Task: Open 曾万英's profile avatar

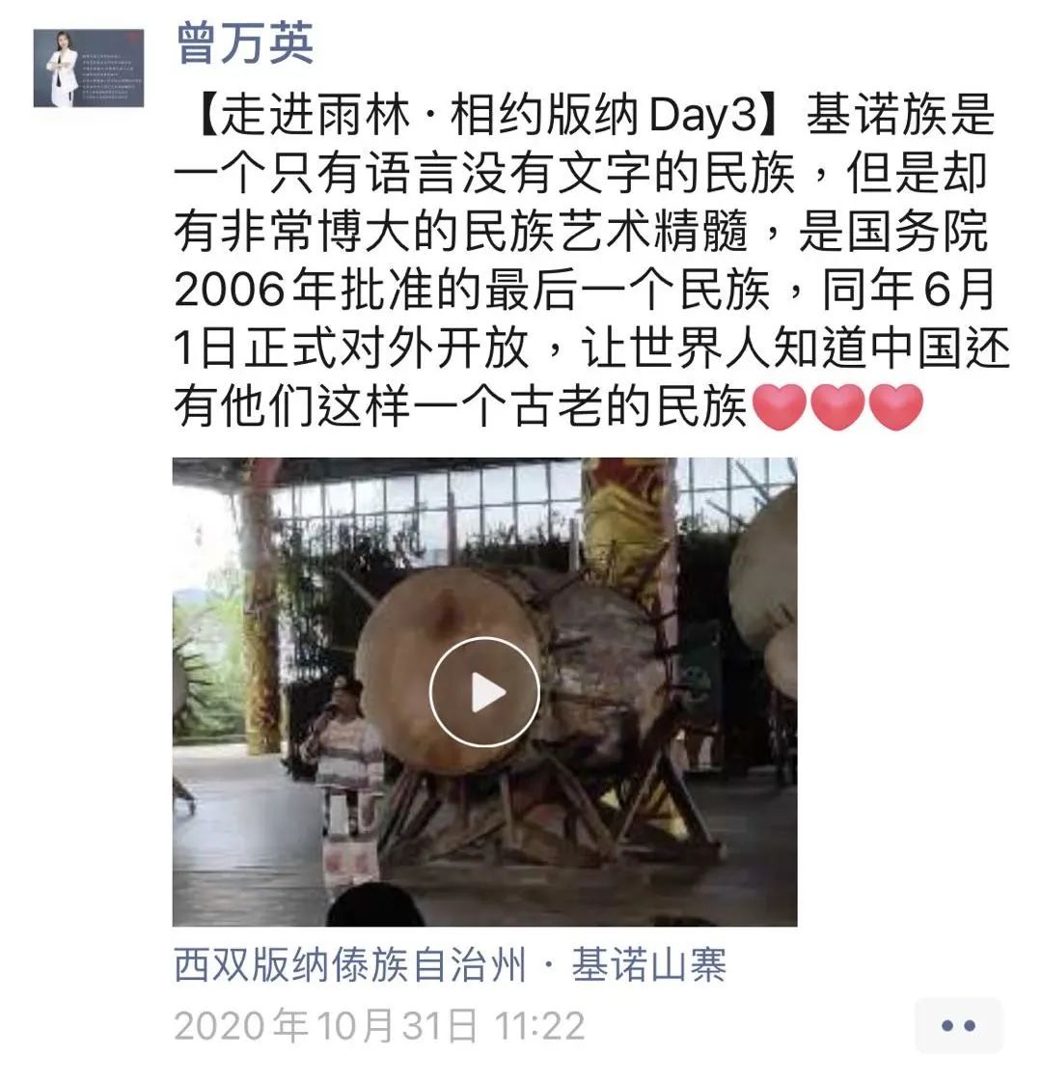Action: [89, 68]
